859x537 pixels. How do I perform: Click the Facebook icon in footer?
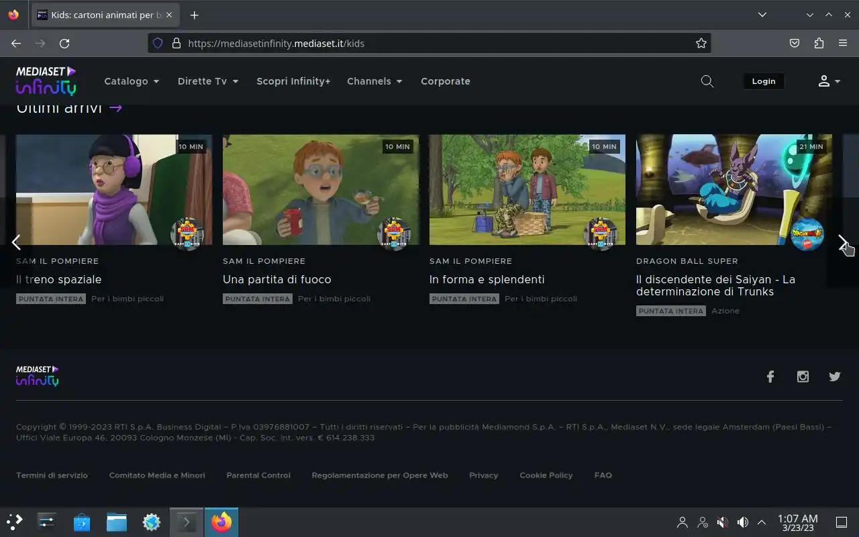pyautogui.click(x=770, y=377)
